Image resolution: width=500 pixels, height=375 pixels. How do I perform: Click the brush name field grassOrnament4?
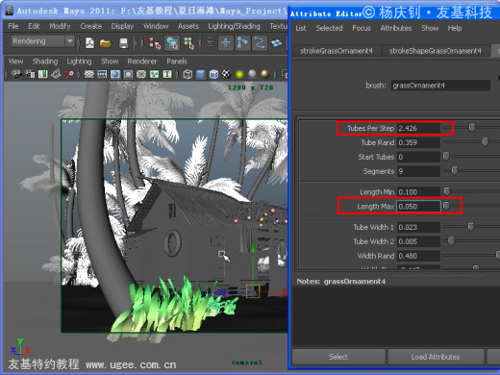click(440, 86)
